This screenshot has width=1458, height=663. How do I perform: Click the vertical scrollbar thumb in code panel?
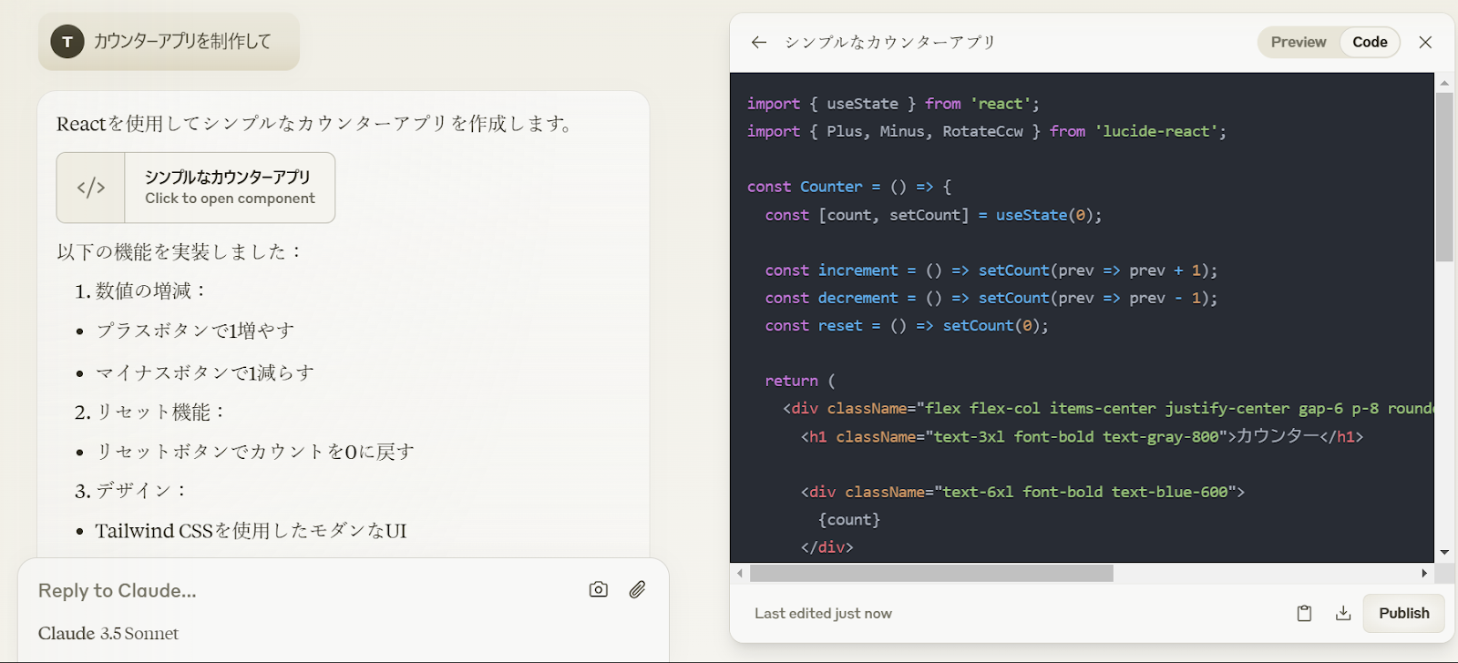coord(1444,177)
